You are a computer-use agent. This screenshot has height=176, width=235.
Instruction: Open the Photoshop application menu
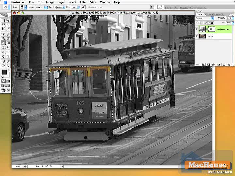(18, 2)
